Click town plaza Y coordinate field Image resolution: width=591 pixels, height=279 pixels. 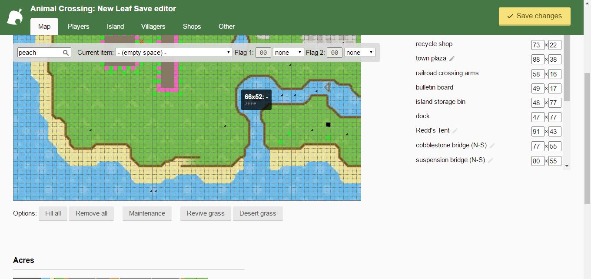pos(555,60)
